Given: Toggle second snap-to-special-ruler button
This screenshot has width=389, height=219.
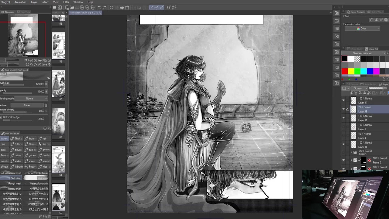Looking at the screenshot, I should click(157, 8).
